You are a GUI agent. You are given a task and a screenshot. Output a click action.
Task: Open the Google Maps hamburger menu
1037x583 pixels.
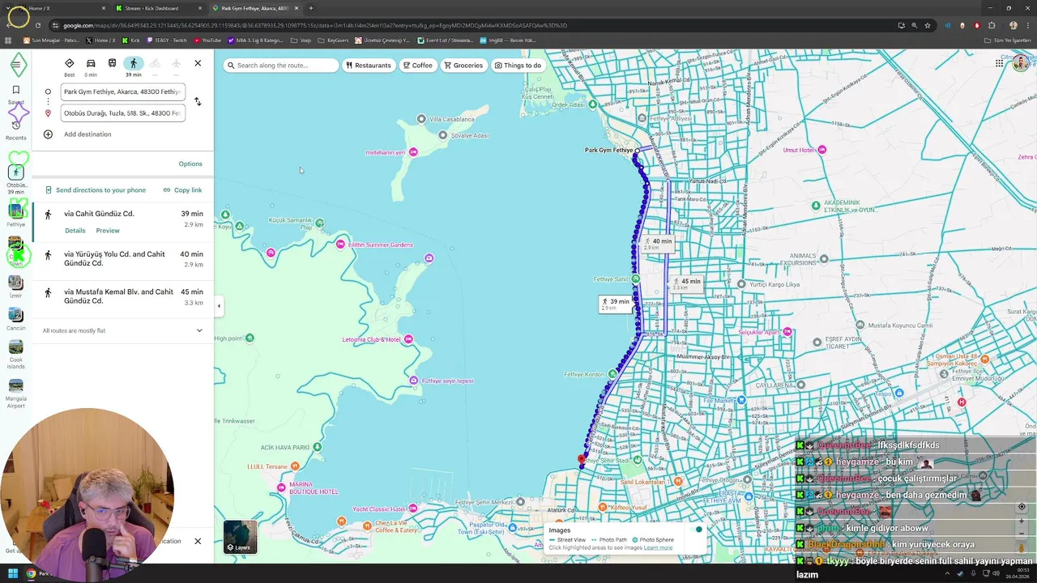pos(15,65)
